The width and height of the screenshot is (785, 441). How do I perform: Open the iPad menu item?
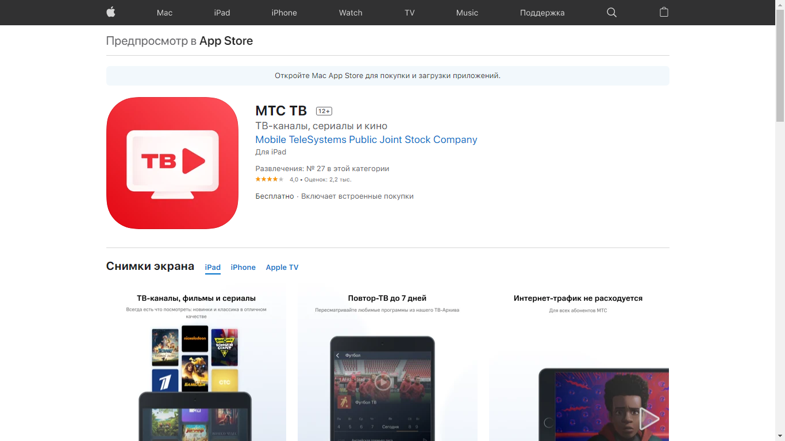click(222, 13)
